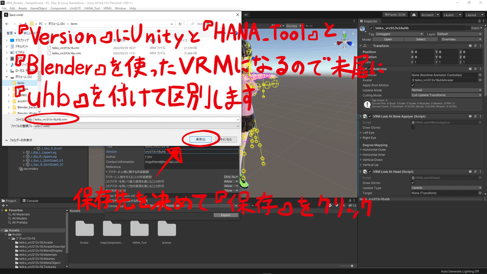
Task: Edit the Version field vrc013v16uhb
Action: coord(191,152)
